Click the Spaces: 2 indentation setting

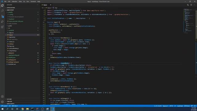coord(166,106)
